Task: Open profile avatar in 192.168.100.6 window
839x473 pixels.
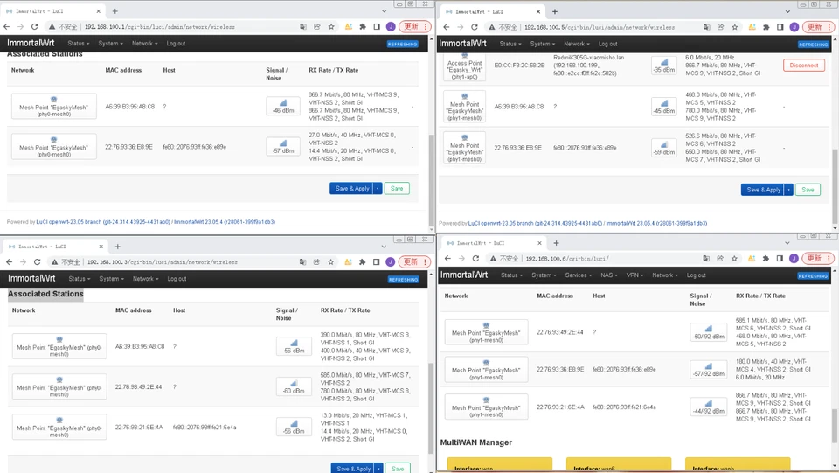Action: click(794, 259)
